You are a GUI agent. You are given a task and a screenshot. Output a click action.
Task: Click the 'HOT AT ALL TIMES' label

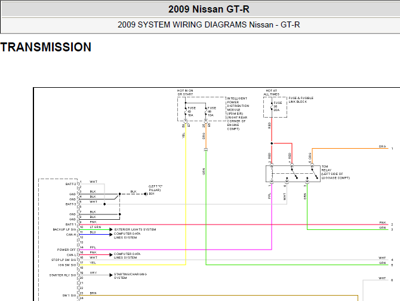pos(272,93)
